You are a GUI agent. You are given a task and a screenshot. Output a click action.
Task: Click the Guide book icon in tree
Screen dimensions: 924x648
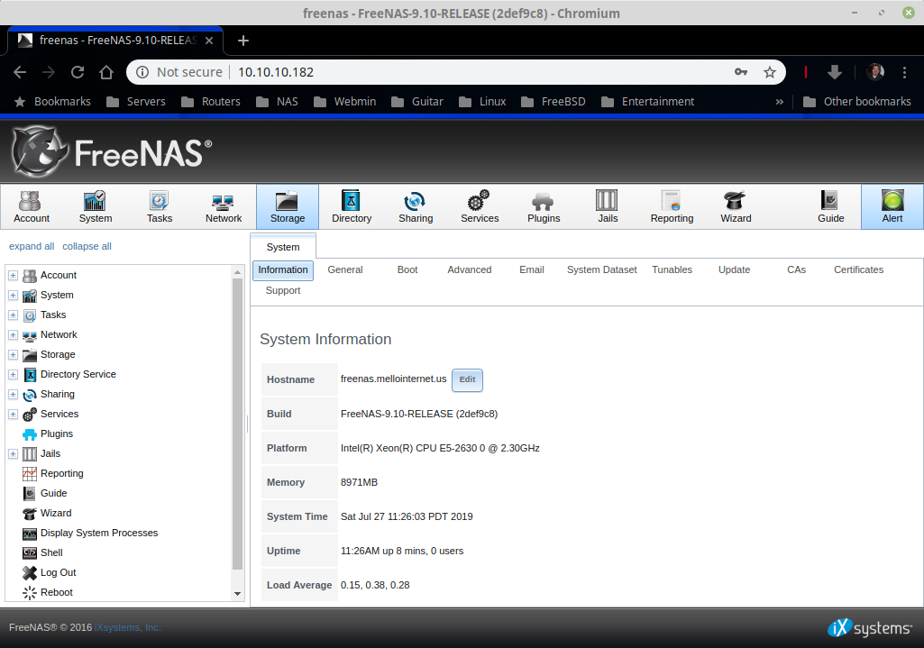pyautogui.click(x=30, y=494)
